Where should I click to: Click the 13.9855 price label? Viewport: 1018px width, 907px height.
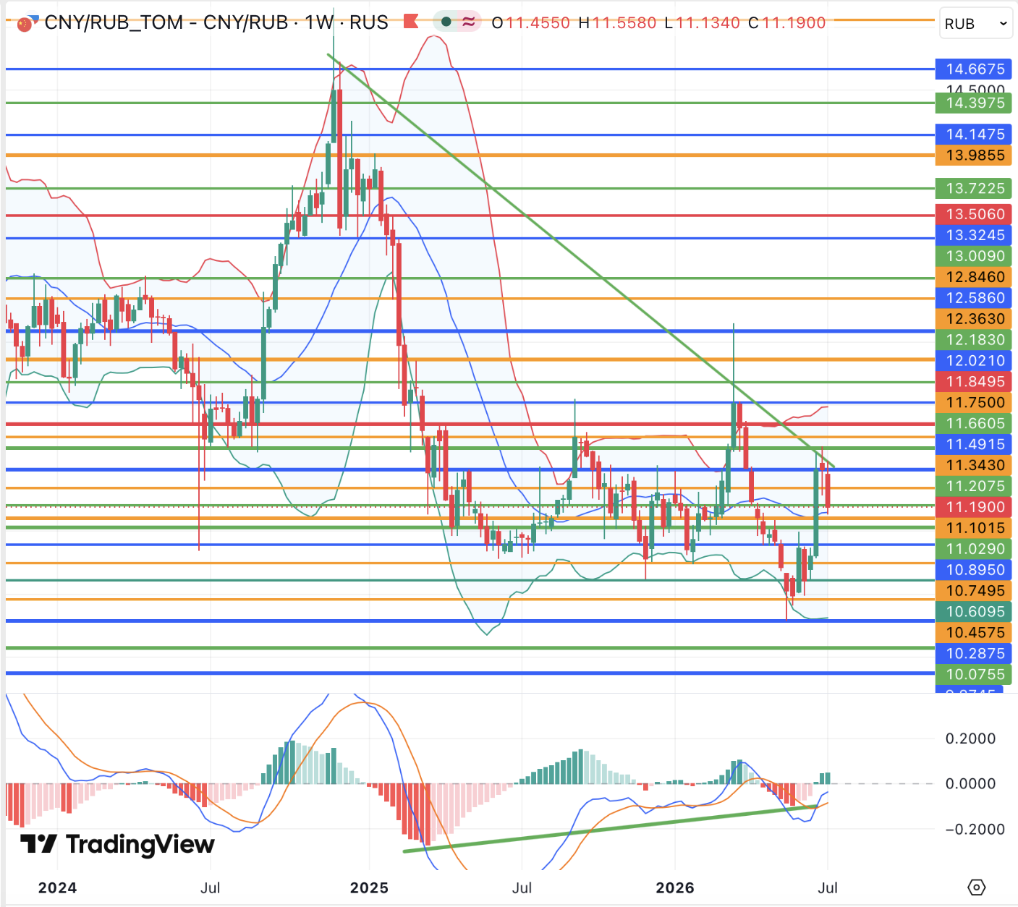coord(974,156)
